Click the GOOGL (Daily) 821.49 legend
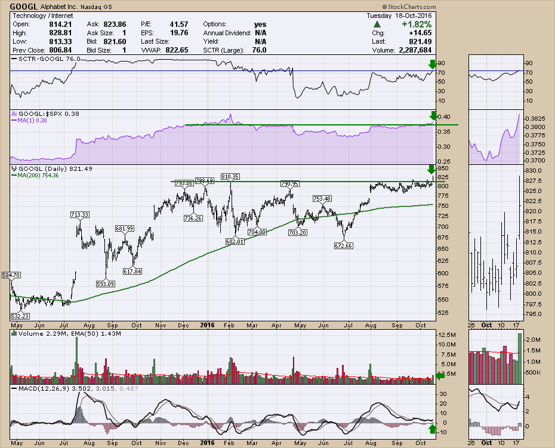The width and height of the screenshot is (555, 448). [55, 168]
